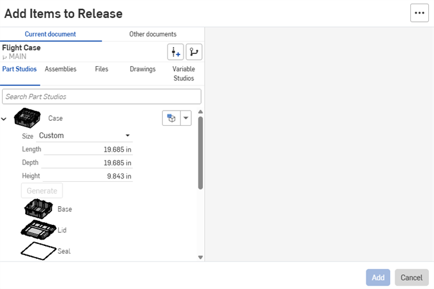Click the Length value field
This screenshot has height=289, width=434.
[88, 150]
